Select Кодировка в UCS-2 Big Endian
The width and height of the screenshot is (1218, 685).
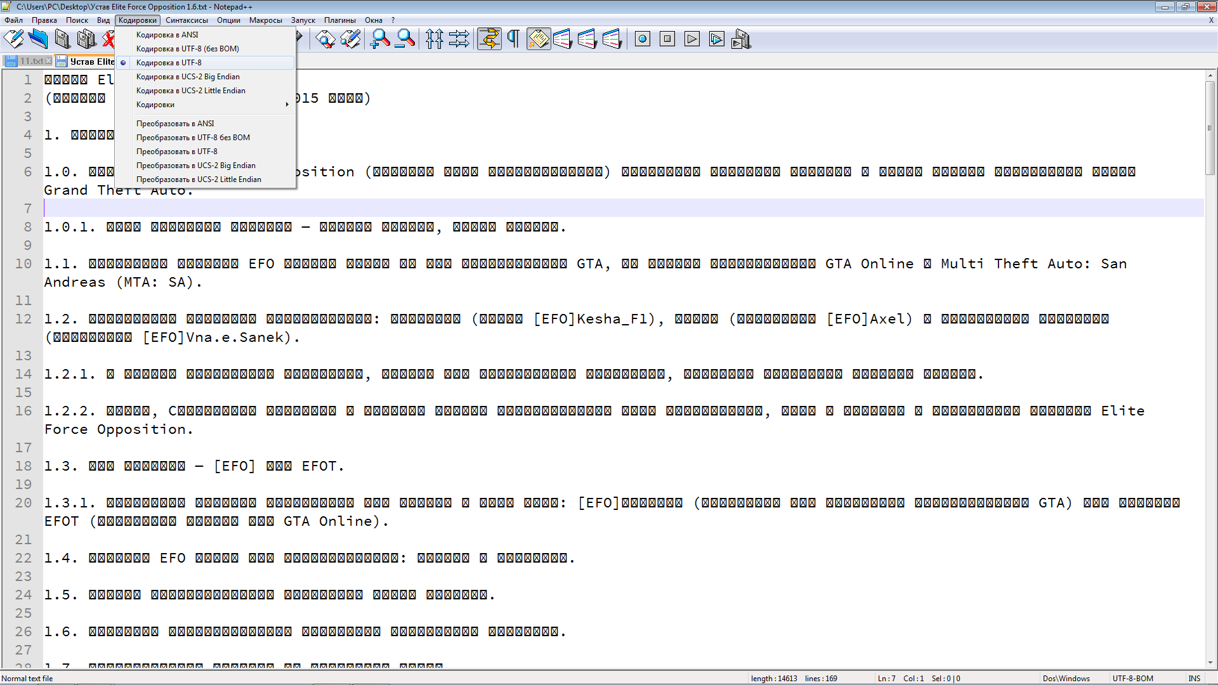tap(206, 77)
